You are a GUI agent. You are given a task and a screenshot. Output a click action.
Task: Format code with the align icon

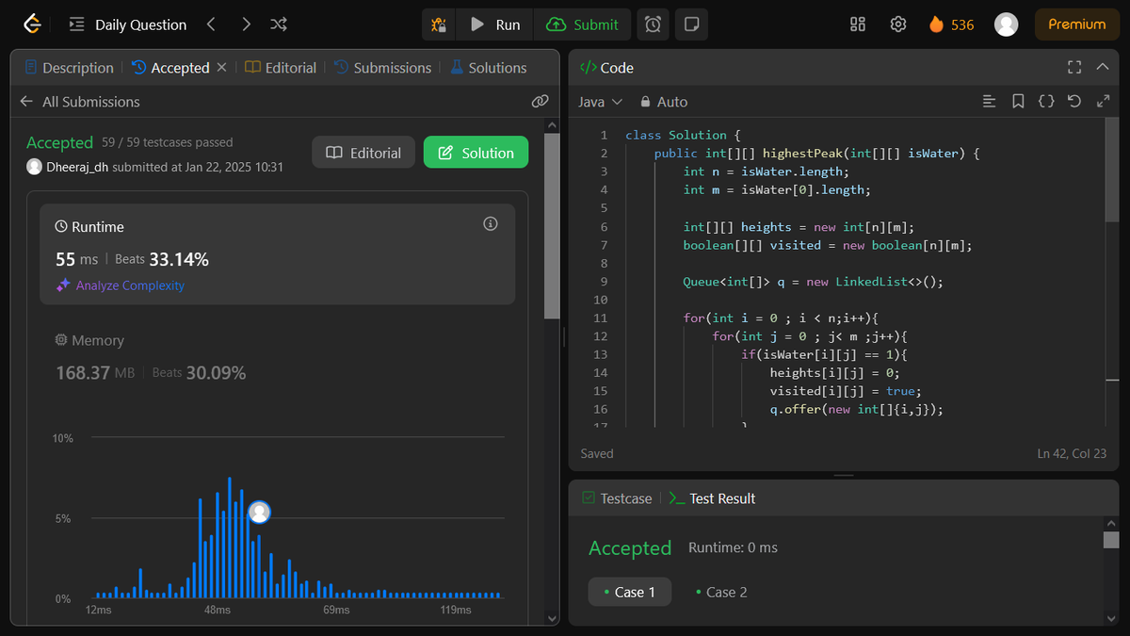(x=989, y=102)
